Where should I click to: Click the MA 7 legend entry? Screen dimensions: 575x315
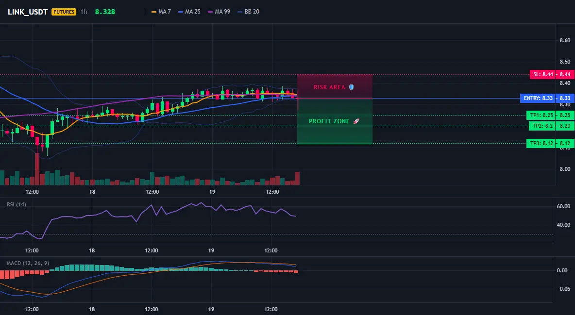161,12
